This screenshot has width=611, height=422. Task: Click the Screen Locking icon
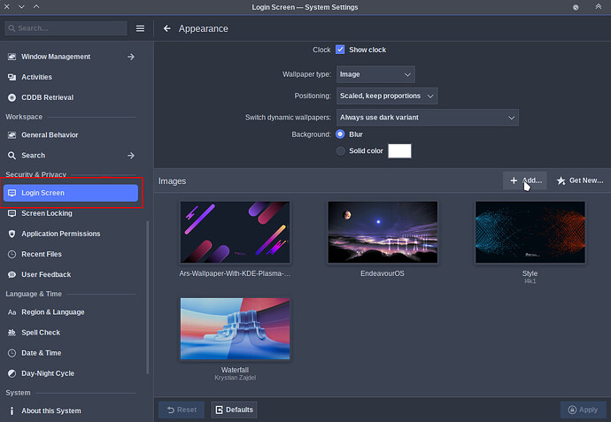(12, 213)
